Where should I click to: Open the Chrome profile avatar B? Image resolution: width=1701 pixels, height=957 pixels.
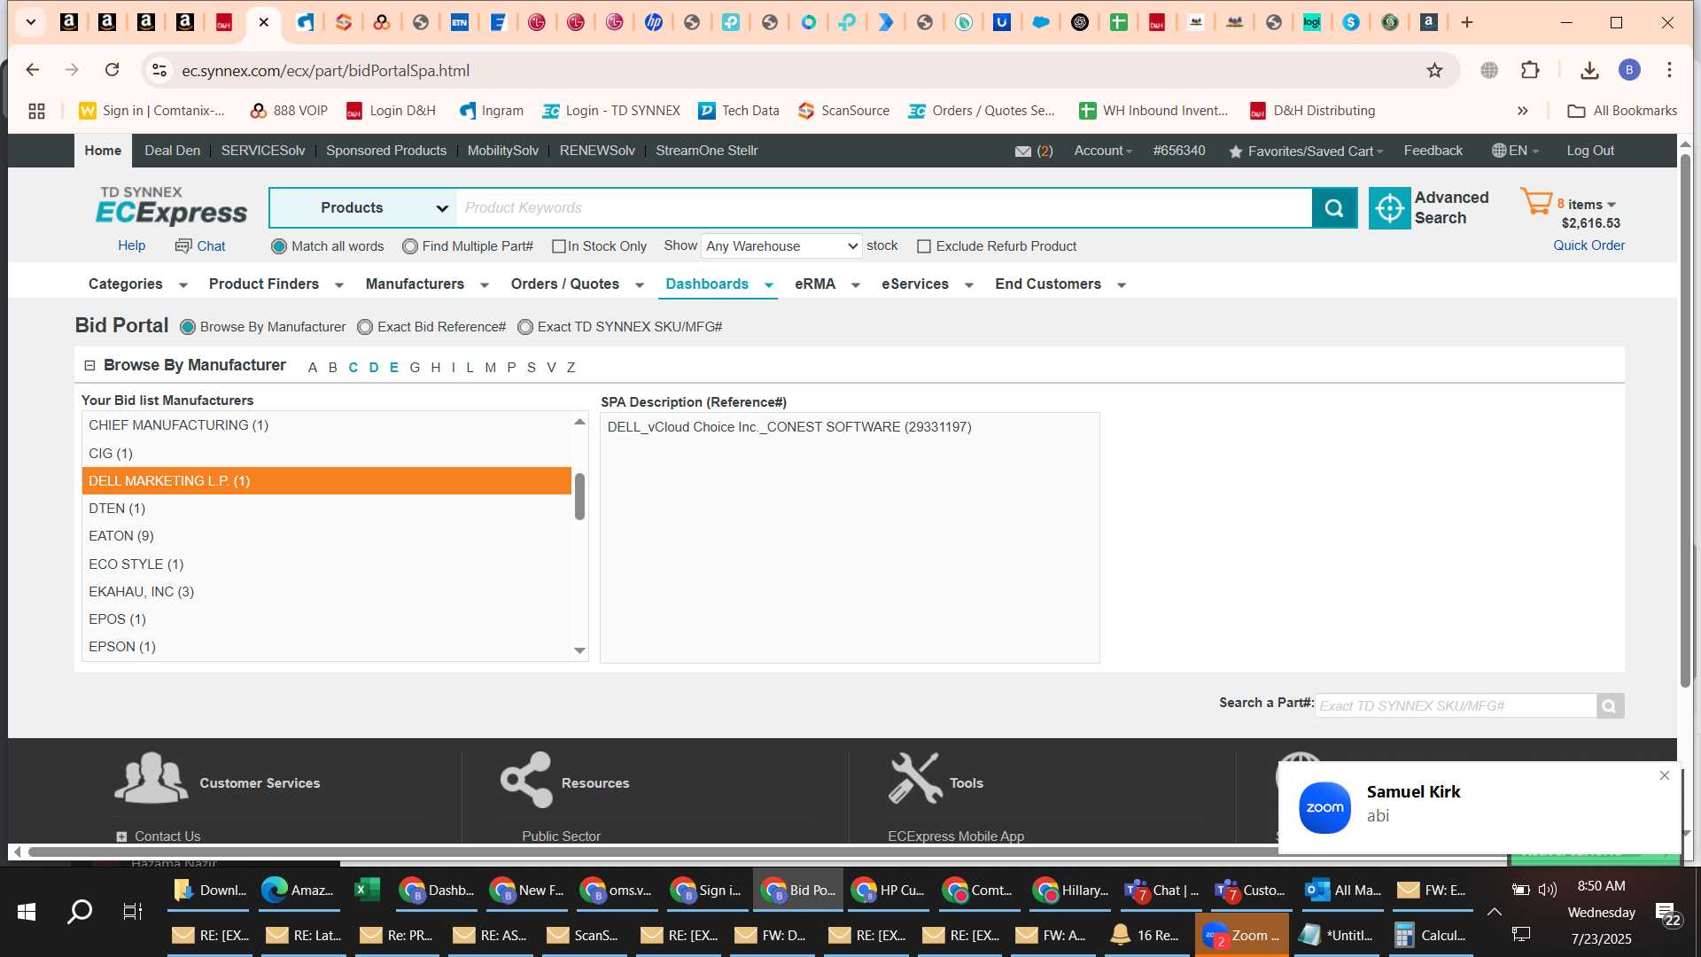[x=1629, y=70]
